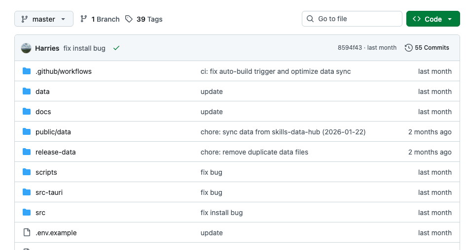466x250 pixels.
Task: Click the code brackets icon on Code button
Action: 417,19
